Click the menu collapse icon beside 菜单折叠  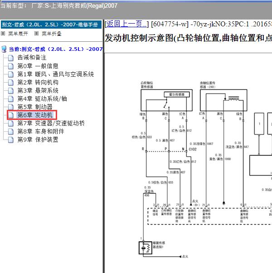coord(36,34)
